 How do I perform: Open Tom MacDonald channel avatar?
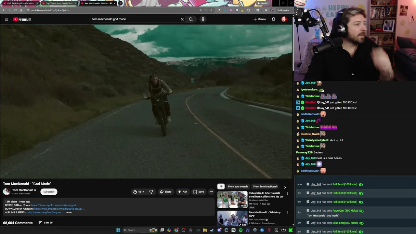point(6,191)
